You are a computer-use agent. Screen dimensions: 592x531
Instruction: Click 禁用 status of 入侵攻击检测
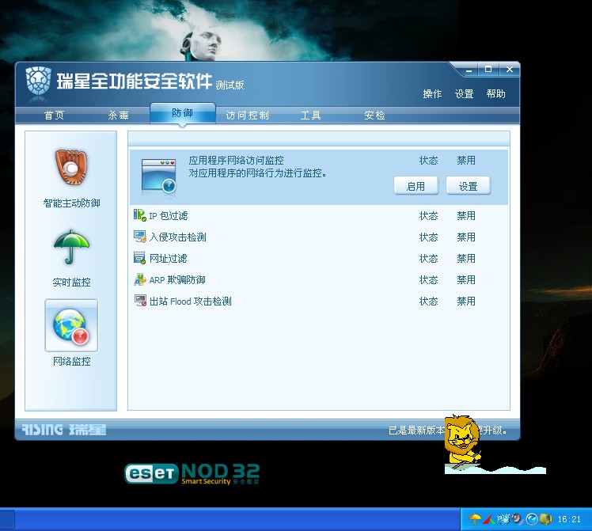tap(466, 237)
